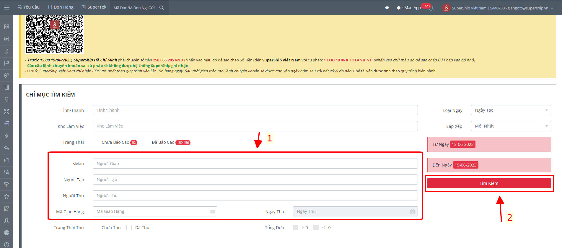Open the globe icon in sidebar
The height and width of the screenshot is (248, 562).
pyautogui.click(x=6, y=233)
